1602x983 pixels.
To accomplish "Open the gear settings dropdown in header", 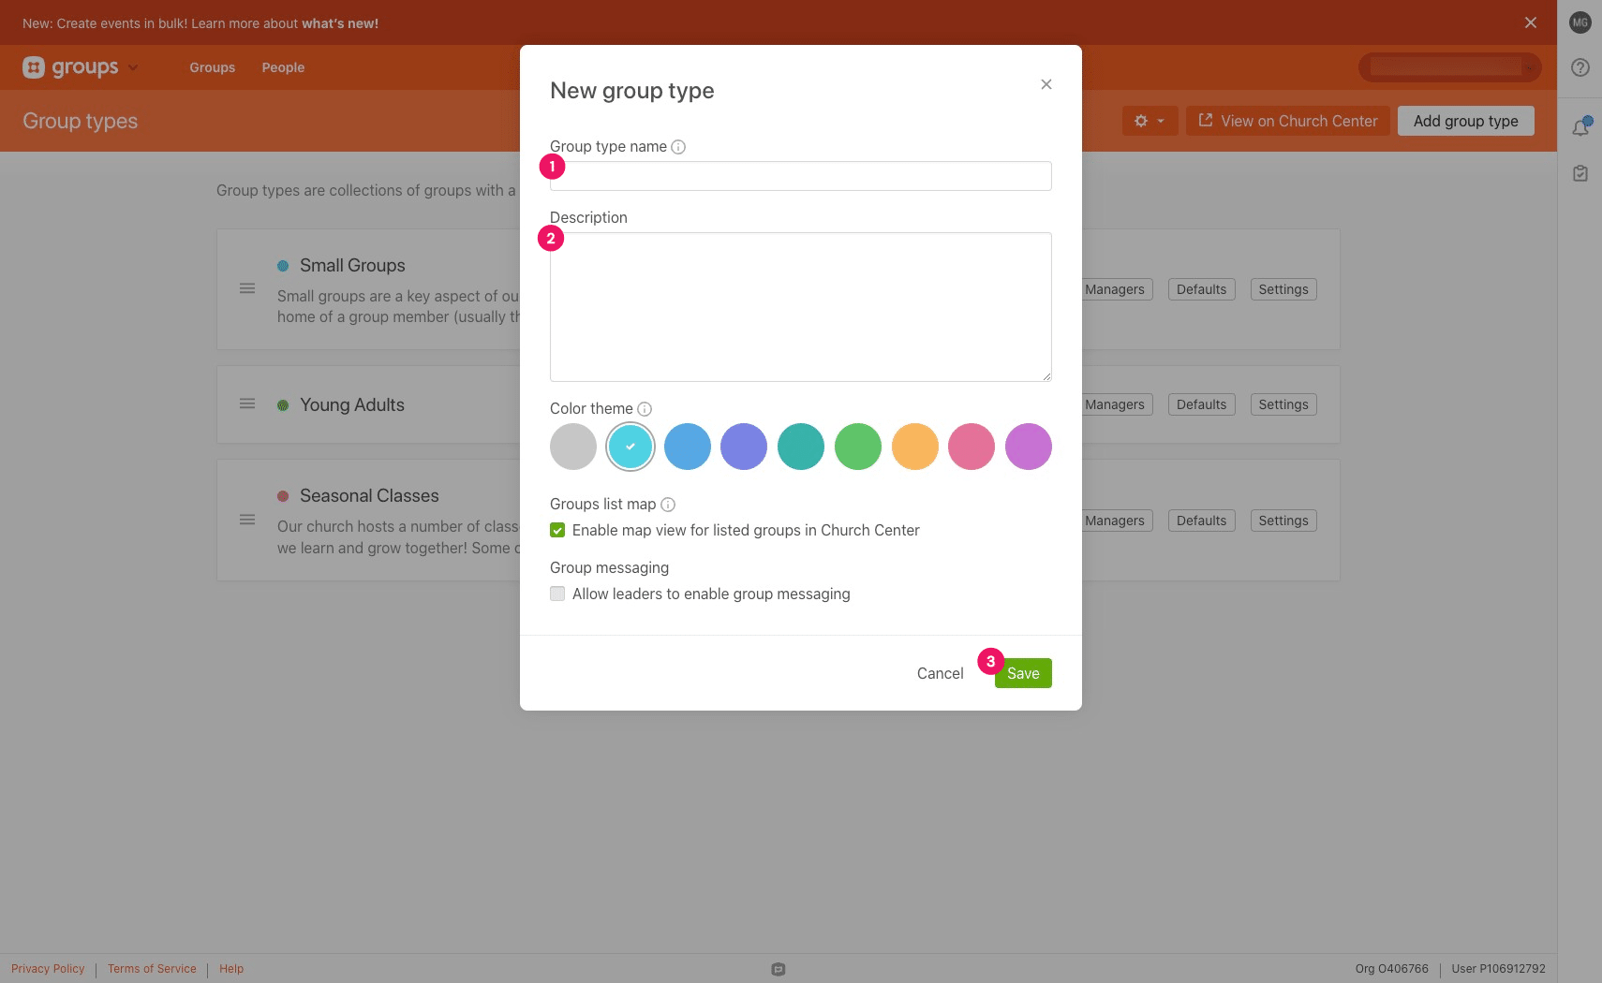I will (x=1150, y=121).
